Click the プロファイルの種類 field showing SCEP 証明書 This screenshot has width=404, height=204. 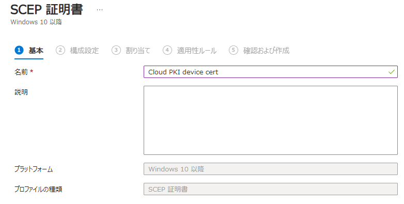coord(271,189)
